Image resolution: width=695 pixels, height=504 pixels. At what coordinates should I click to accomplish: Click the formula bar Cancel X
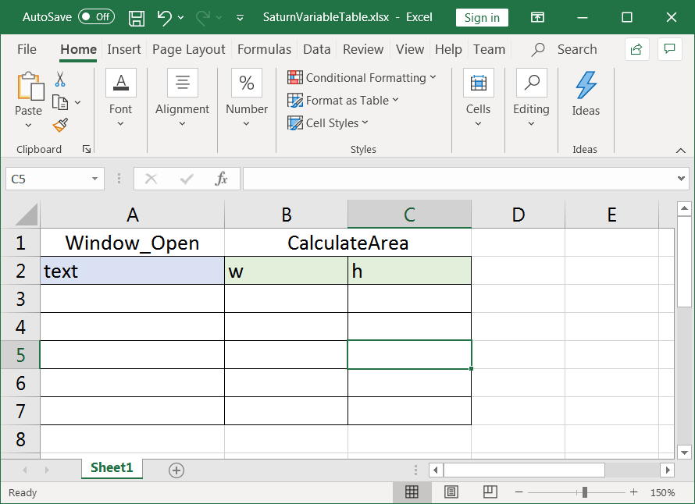click(151, 179)
